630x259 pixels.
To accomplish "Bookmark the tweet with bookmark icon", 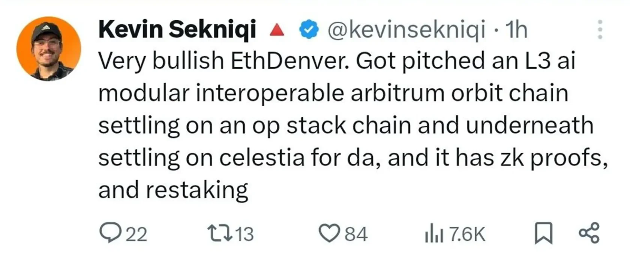I will (543, 233).
